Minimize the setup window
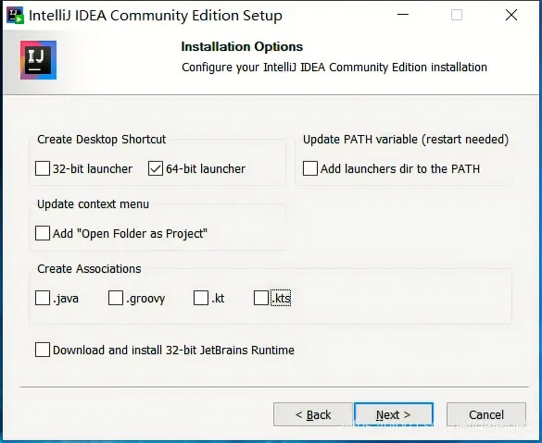542x443 pixels. tap(403, 15)
